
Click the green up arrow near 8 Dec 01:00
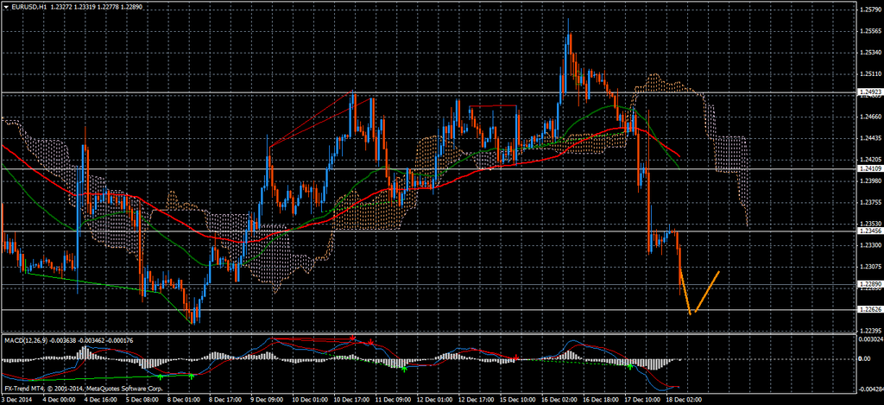click(x=192, y=376)
